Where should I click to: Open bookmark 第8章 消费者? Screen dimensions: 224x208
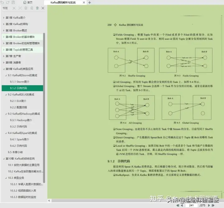click(13, 63)
